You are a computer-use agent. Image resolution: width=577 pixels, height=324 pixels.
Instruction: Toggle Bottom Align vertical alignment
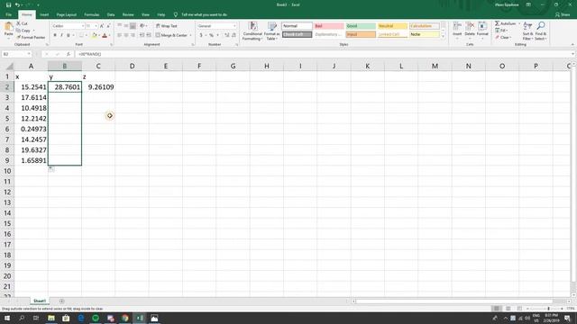point(133,26)
